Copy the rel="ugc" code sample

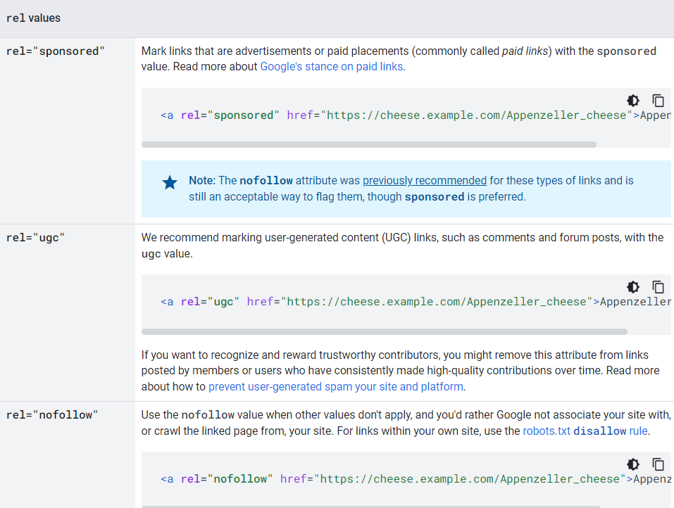[x=658, y=287]
